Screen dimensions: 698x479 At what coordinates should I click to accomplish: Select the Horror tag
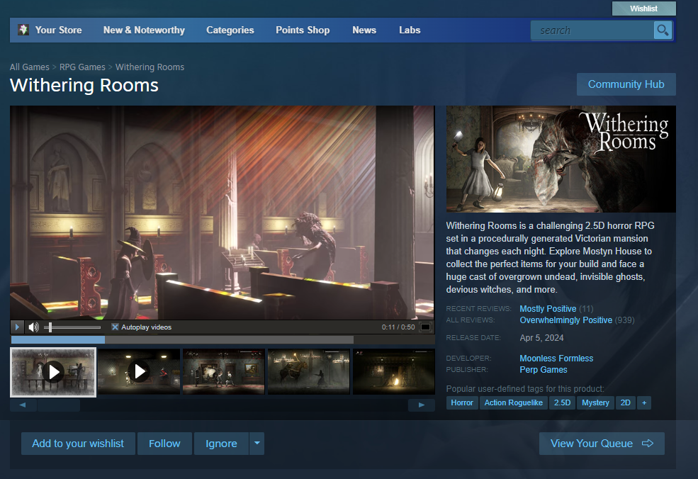[x=462, y=403]
